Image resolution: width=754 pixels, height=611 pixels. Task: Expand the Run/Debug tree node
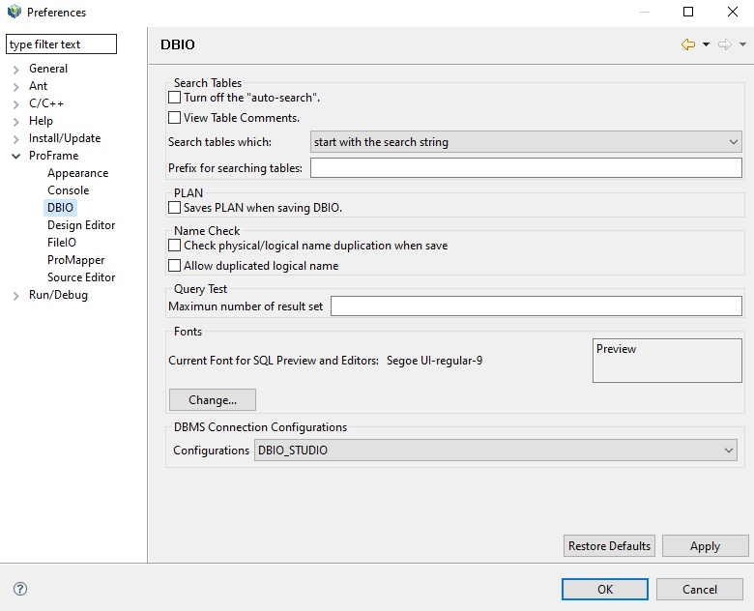click(x=16, y=295)
